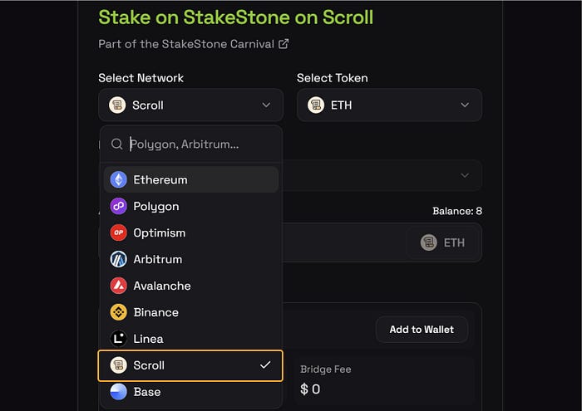The image size is (582, 411).
Task: Choose Ethereum from the network list
Action: (160, 179)
